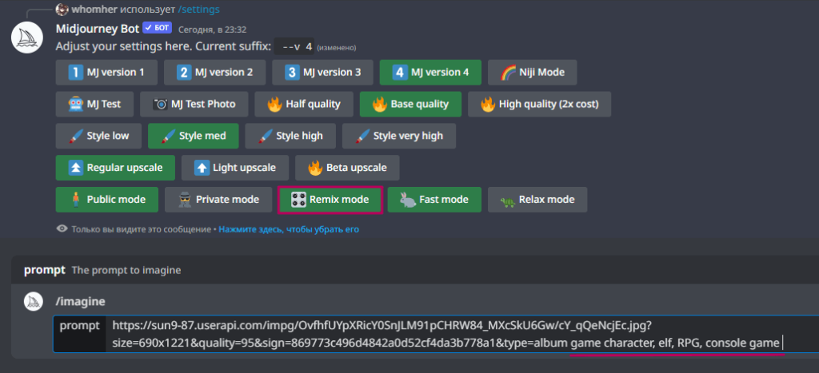Enable Private mode
The image size is (819, 373).
tap(218, 200)
